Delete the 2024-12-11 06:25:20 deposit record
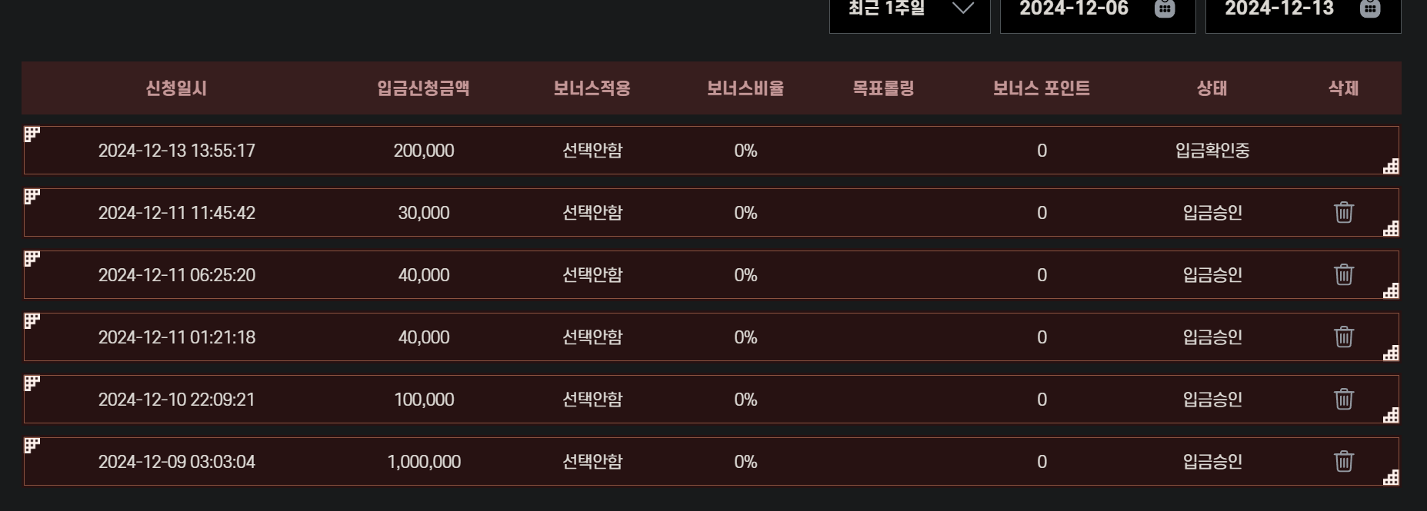The width and height of the screenshot is (1427, 511). (1343, 274)
